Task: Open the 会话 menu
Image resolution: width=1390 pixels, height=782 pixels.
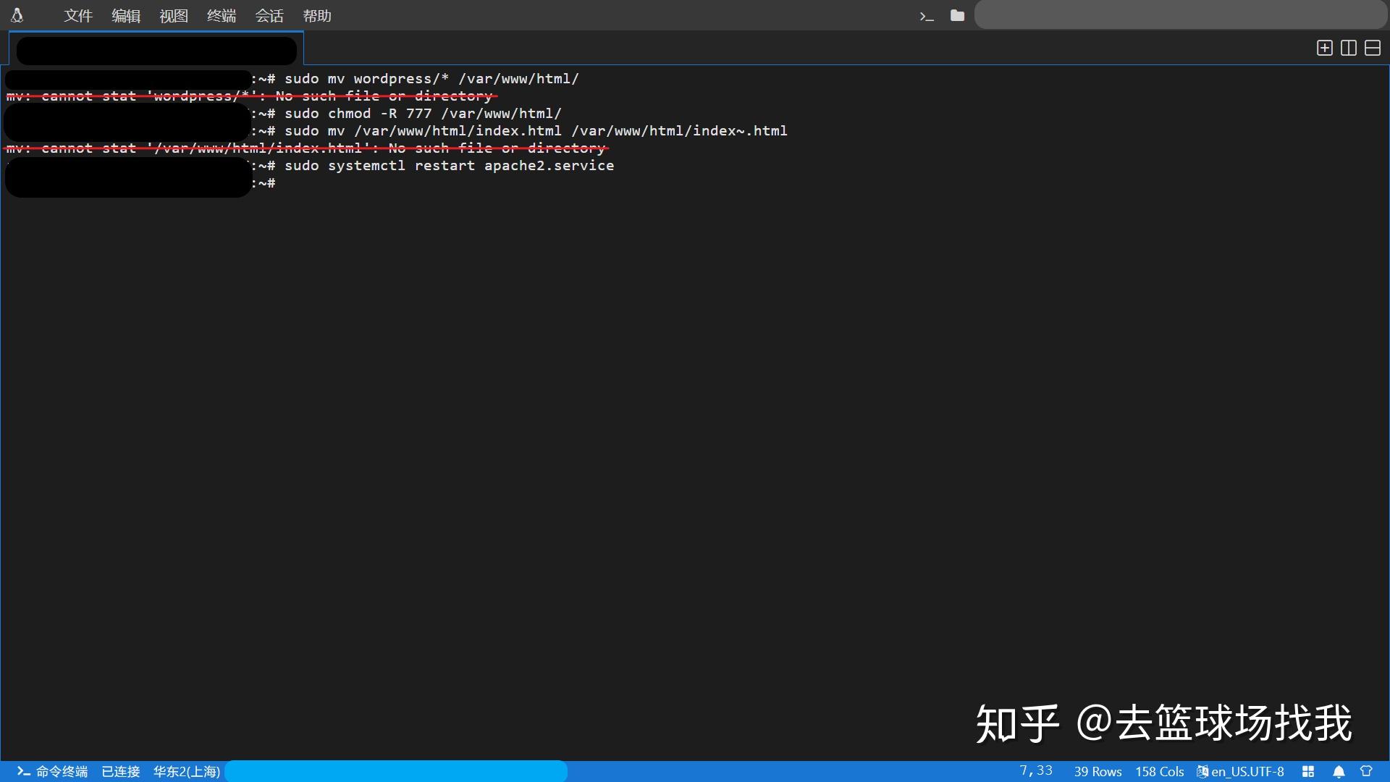Action: click(x=269, y=15)
